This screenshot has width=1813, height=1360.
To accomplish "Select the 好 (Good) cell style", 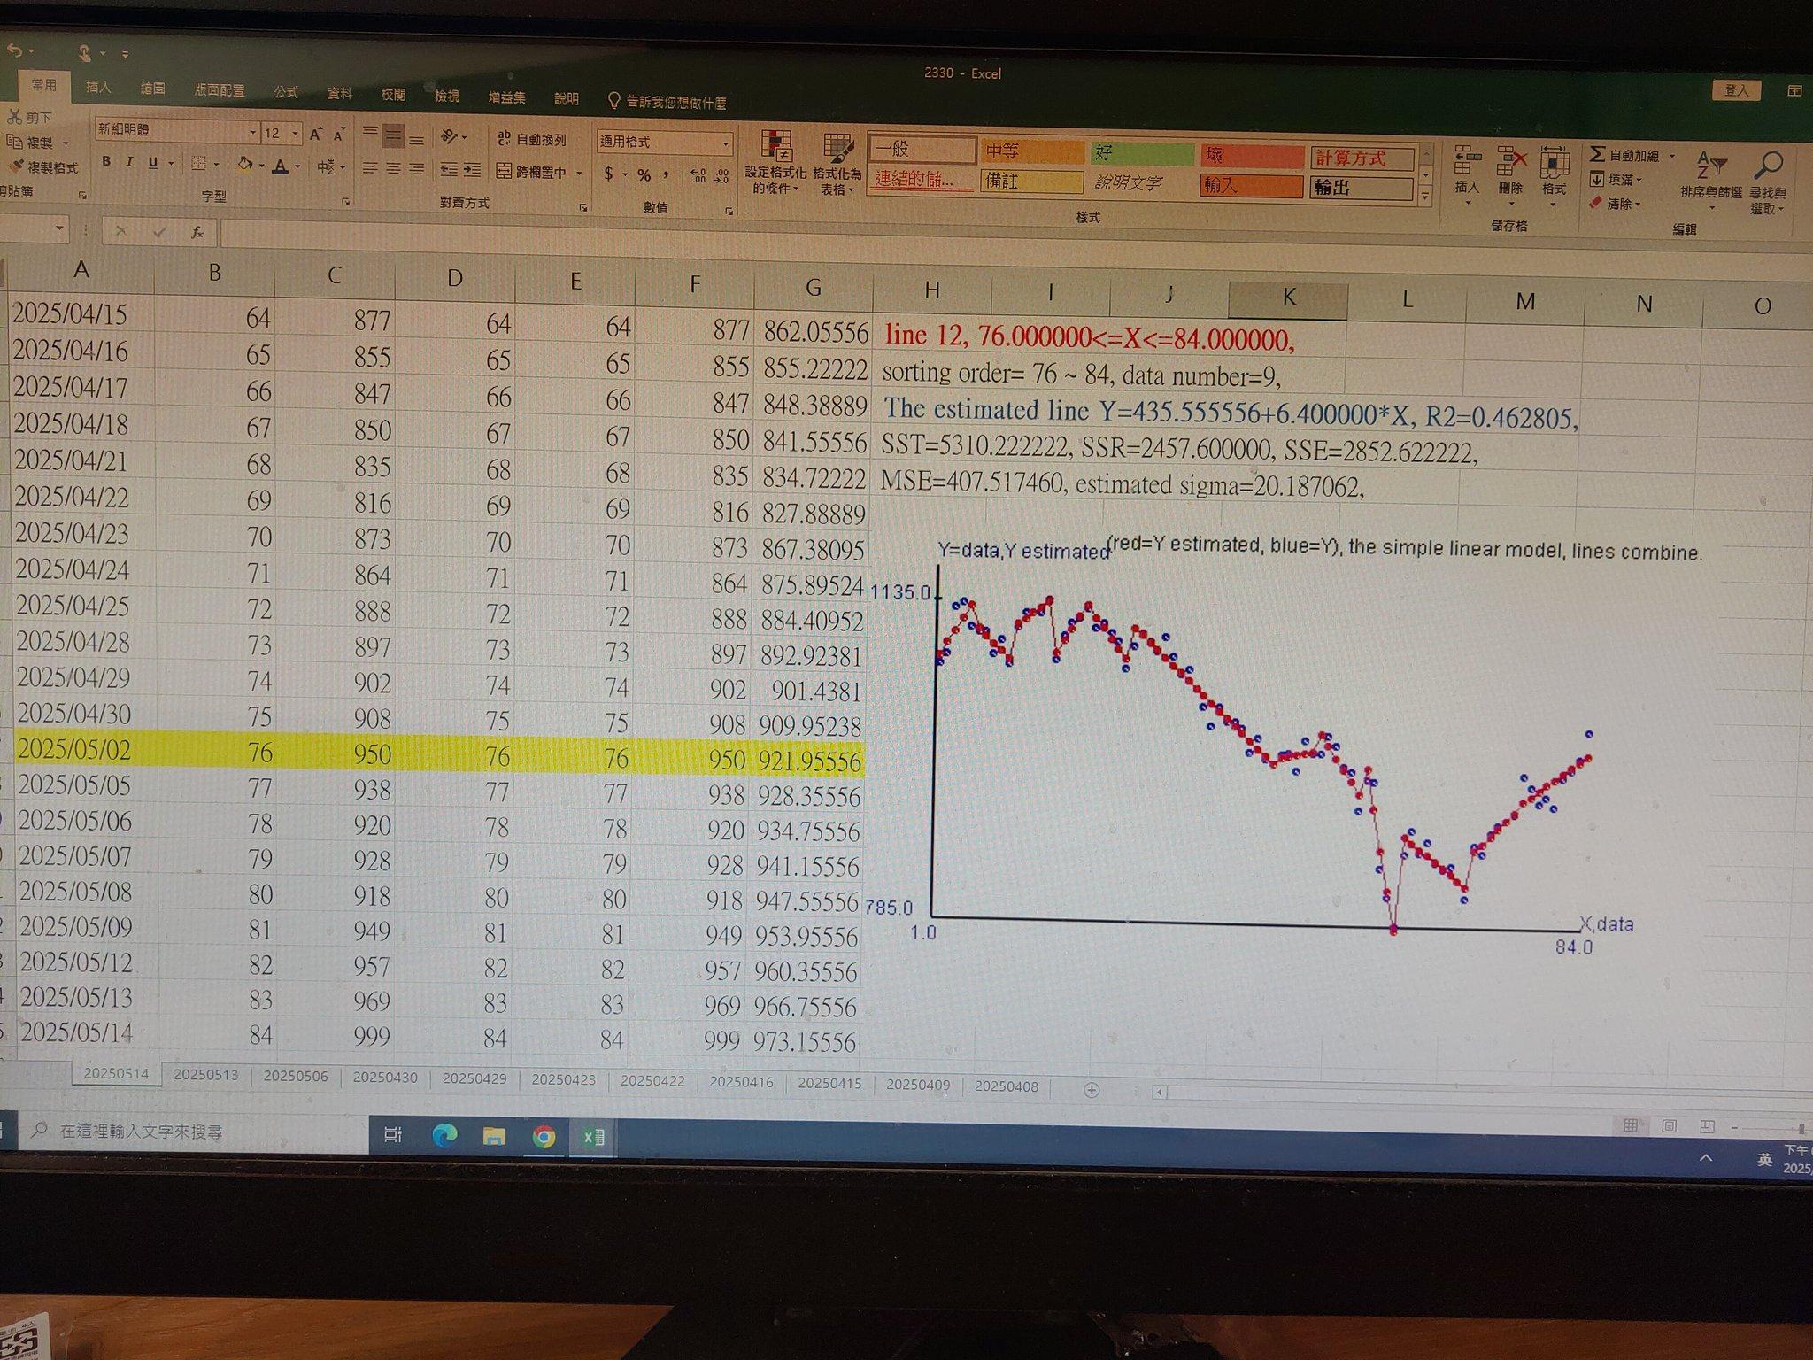I will [1142, 153].
